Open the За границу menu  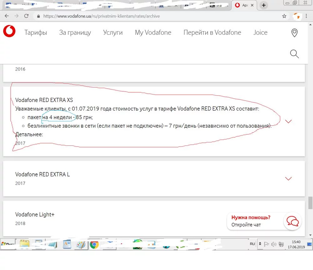75,32
